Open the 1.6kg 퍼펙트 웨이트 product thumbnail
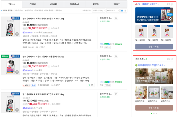179x117 pixels. point(10,27)
